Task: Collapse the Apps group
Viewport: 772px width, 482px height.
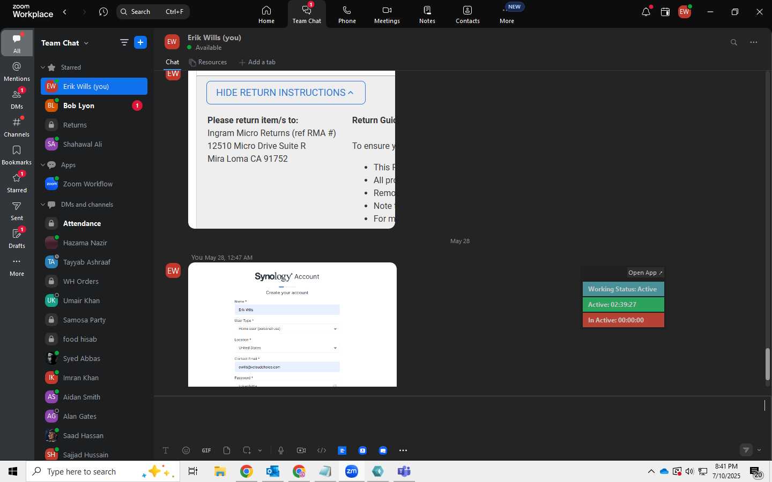Action: pyautogui.click(x=43, y=165)
